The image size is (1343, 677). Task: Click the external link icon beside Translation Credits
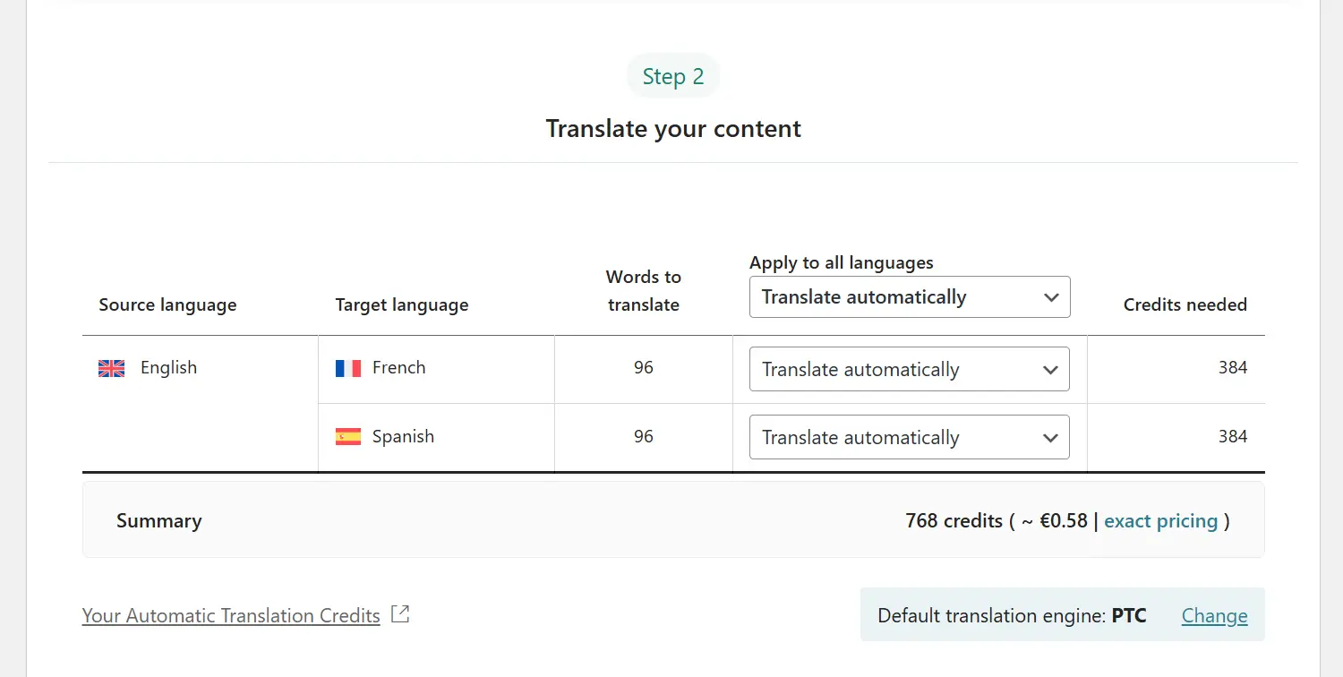point(401,614)
